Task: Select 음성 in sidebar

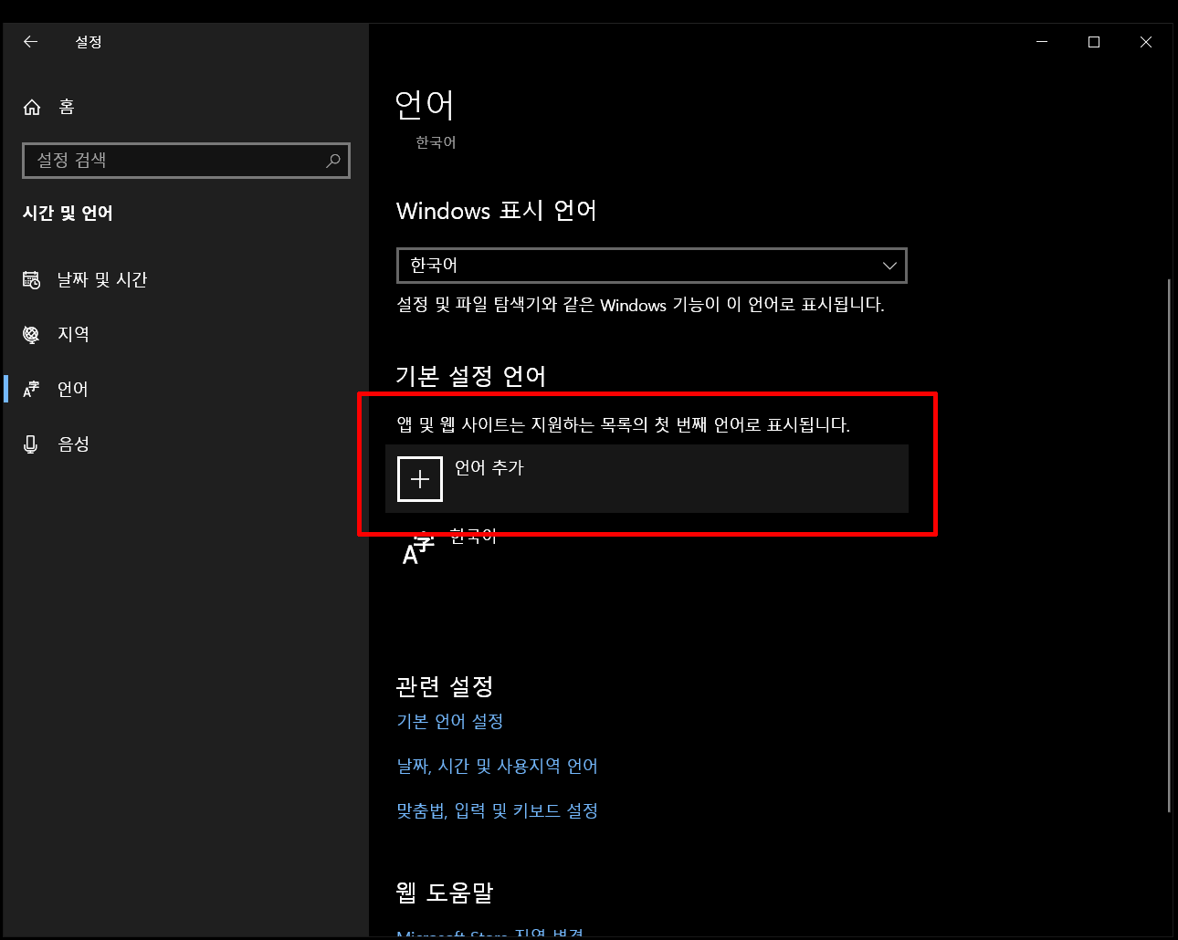Action: coord(73,444)
